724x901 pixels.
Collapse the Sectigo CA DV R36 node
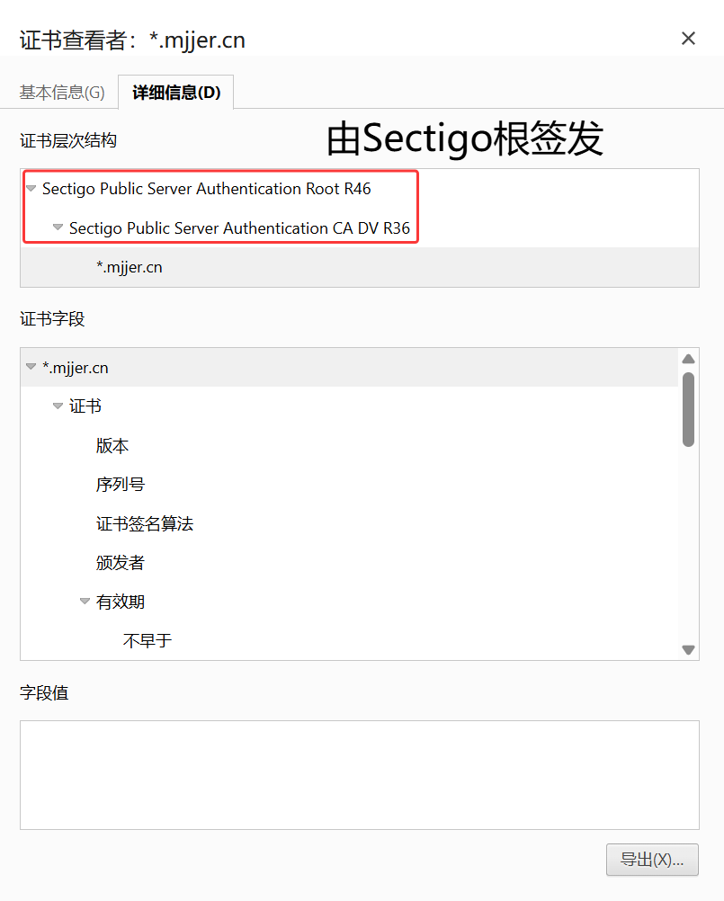58,227
